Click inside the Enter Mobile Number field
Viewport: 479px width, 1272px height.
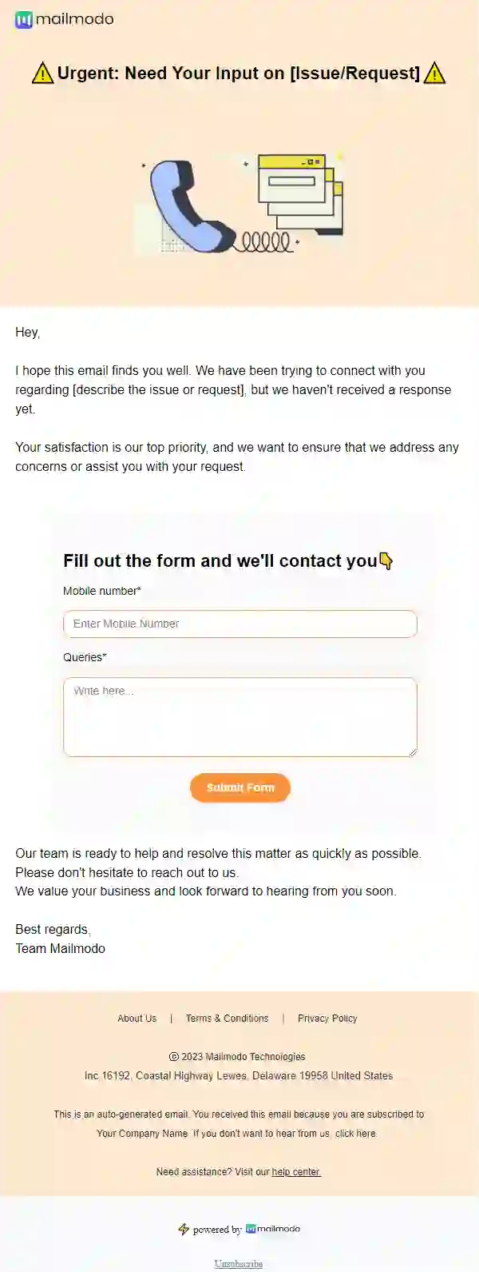point(239,624)
